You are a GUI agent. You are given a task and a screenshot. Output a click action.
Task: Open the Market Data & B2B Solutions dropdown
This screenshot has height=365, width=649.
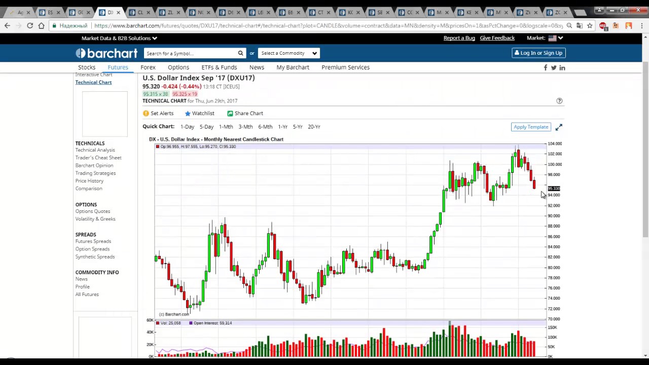119,38
